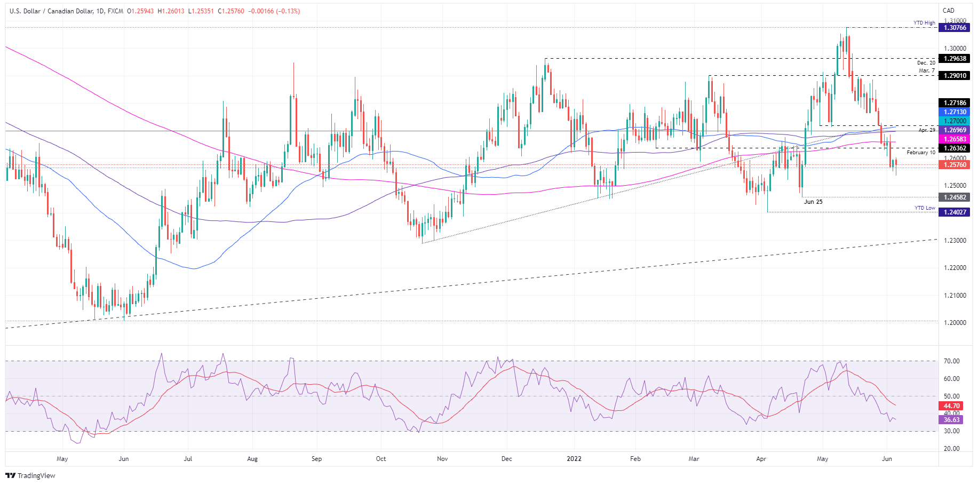Click the Apr time axis label
Image resolution: width=978 pixels, height=485 pixels.
click(761, 459)
